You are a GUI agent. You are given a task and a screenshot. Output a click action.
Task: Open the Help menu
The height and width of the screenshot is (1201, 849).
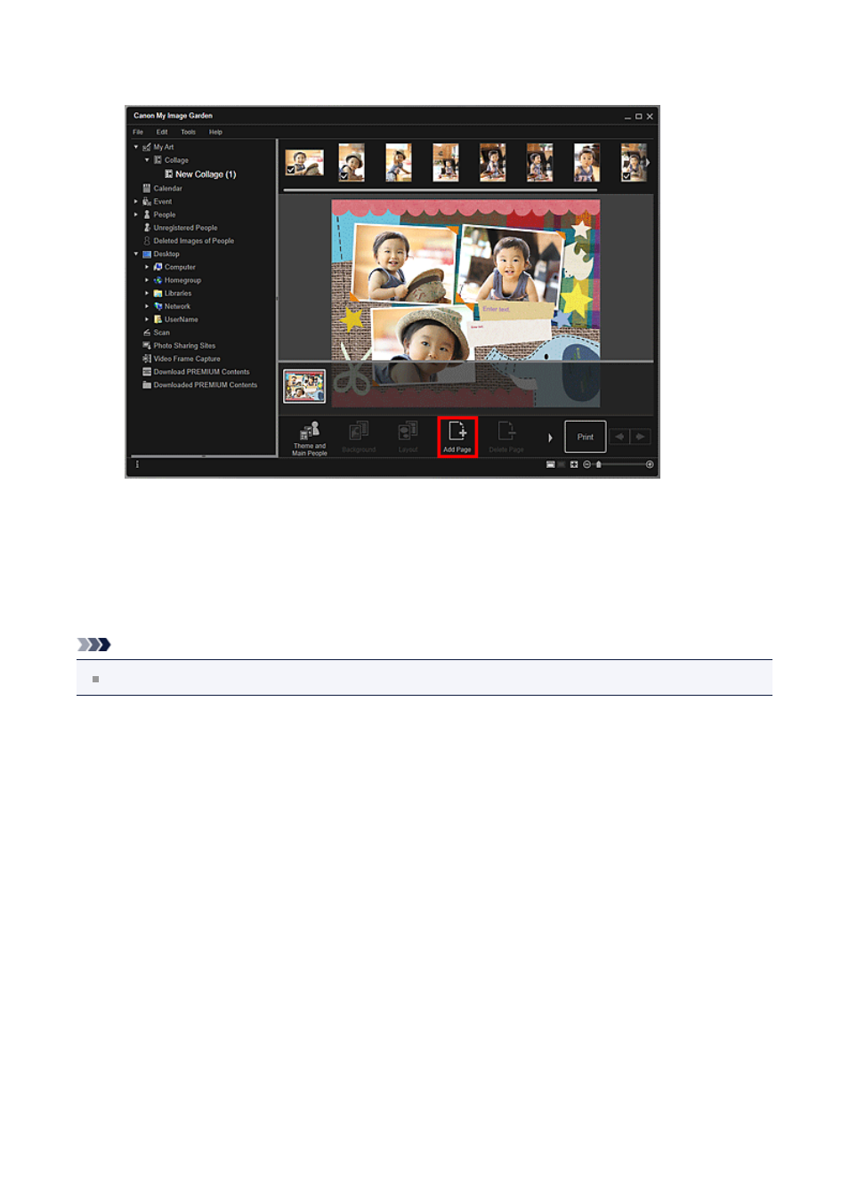coord(215,132)
